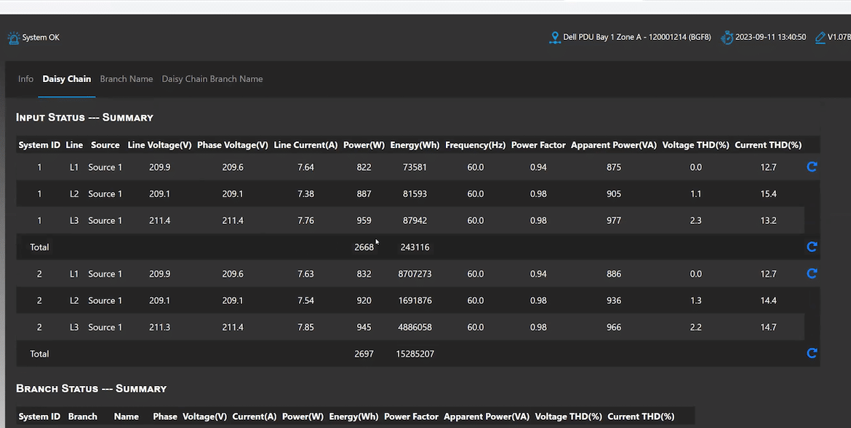Click Apparent Power(VA) header in Input Status

click(614, 145)
